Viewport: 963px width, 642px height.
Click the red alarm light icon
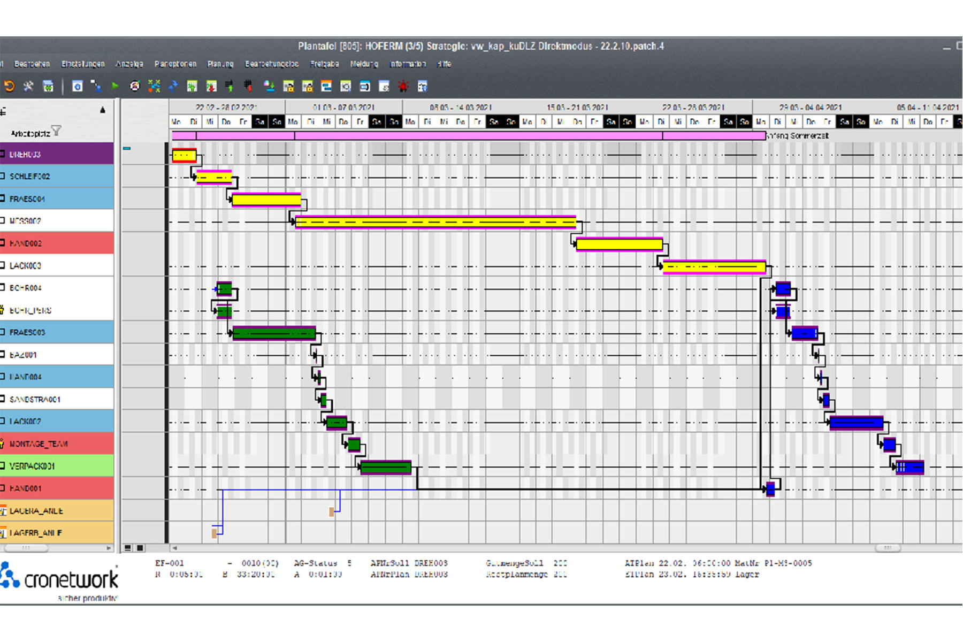point(403,86)
